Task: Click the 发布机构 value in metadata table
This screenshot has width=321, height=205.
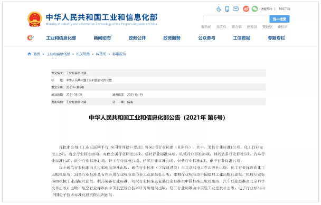Action: click(x=76, y=102)
